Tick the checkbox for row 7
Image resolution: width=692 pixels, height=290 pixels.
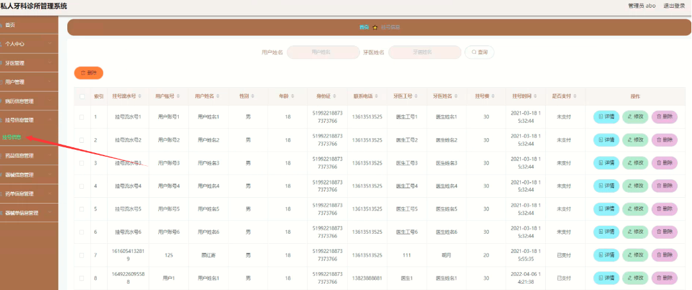81,255
